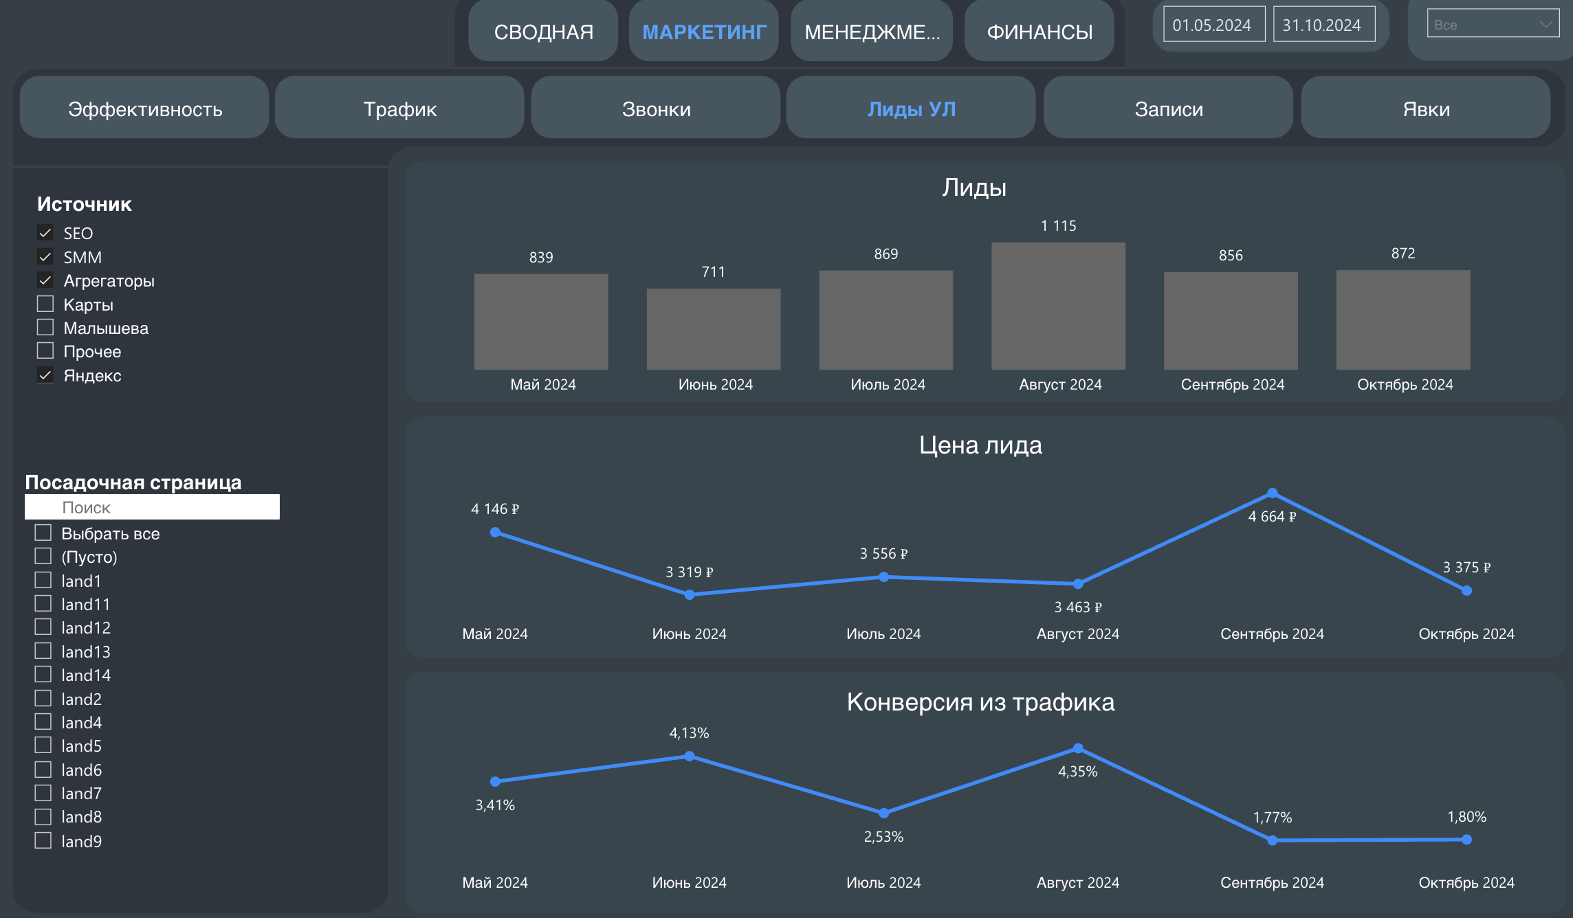Open the Эффективность section
Screen dimensions: 1573x918
coord(144,109)
